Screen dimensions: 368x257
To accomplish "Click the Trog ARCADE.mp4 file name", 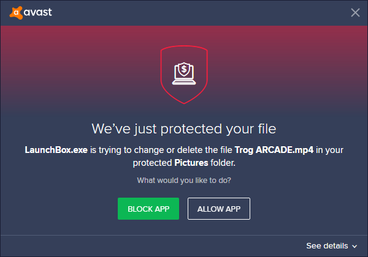I will click(274, 150).
